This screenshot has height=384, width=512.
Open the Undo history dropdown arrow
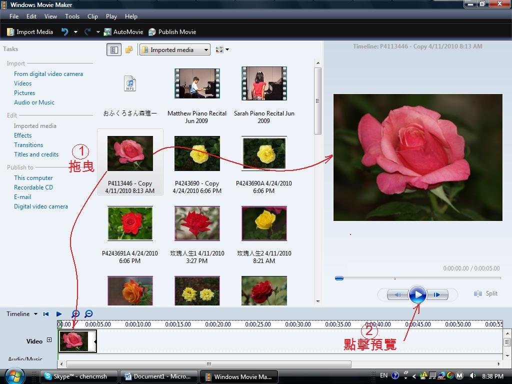coord(76,32)
